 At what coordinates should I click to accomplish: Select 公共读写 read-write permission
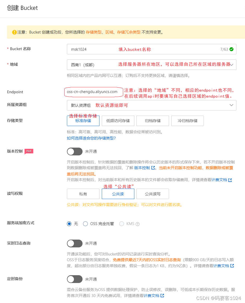pyautogui.click(x=153, y=194)
